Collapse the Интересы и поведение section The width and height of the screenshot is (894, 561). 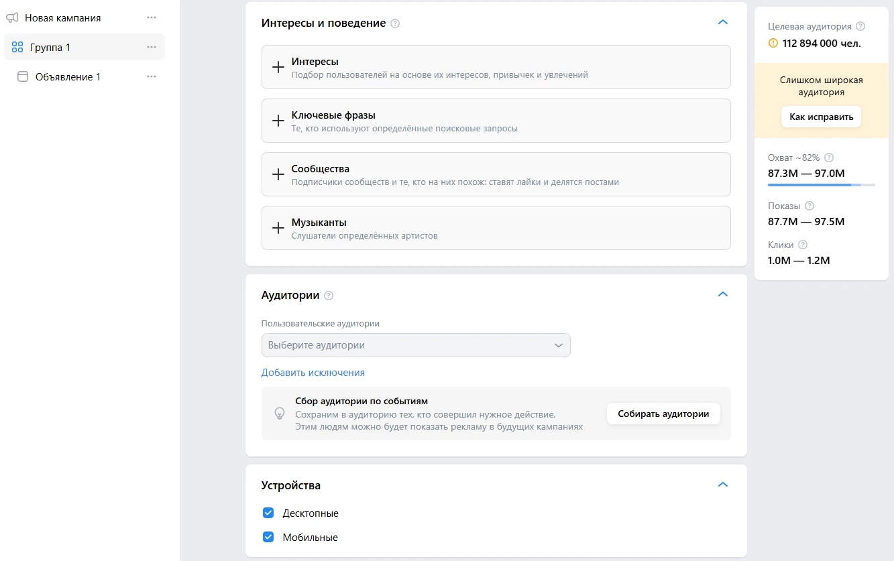(722, 22)
